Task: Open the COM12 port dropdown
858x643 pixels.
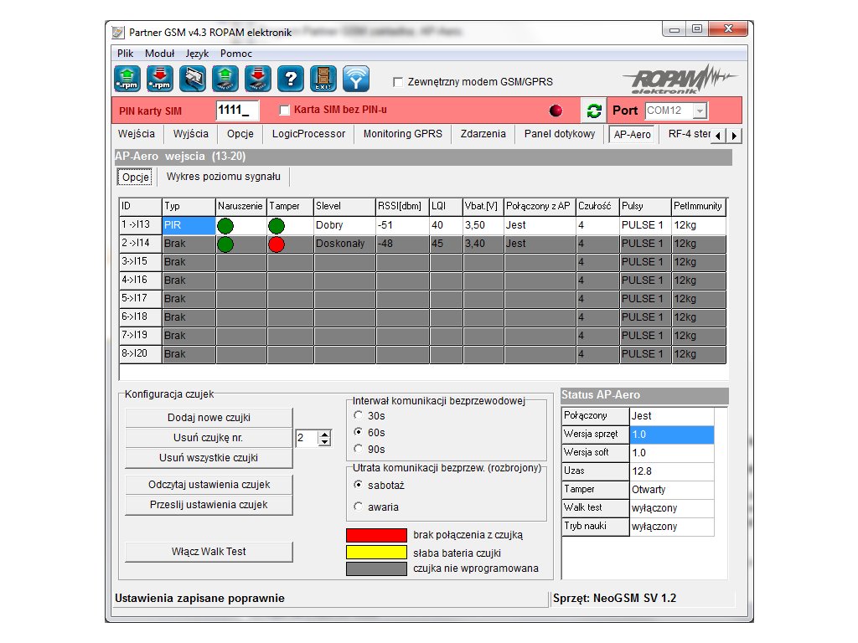Action: pos(700,111)
